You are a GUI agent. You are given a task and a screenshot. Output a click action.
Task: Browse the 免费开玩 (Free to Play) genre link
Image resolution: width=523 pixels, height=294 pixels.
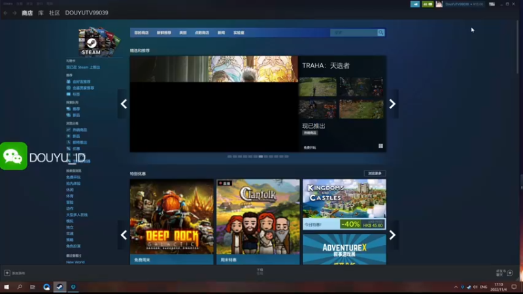tap(73, 177)
